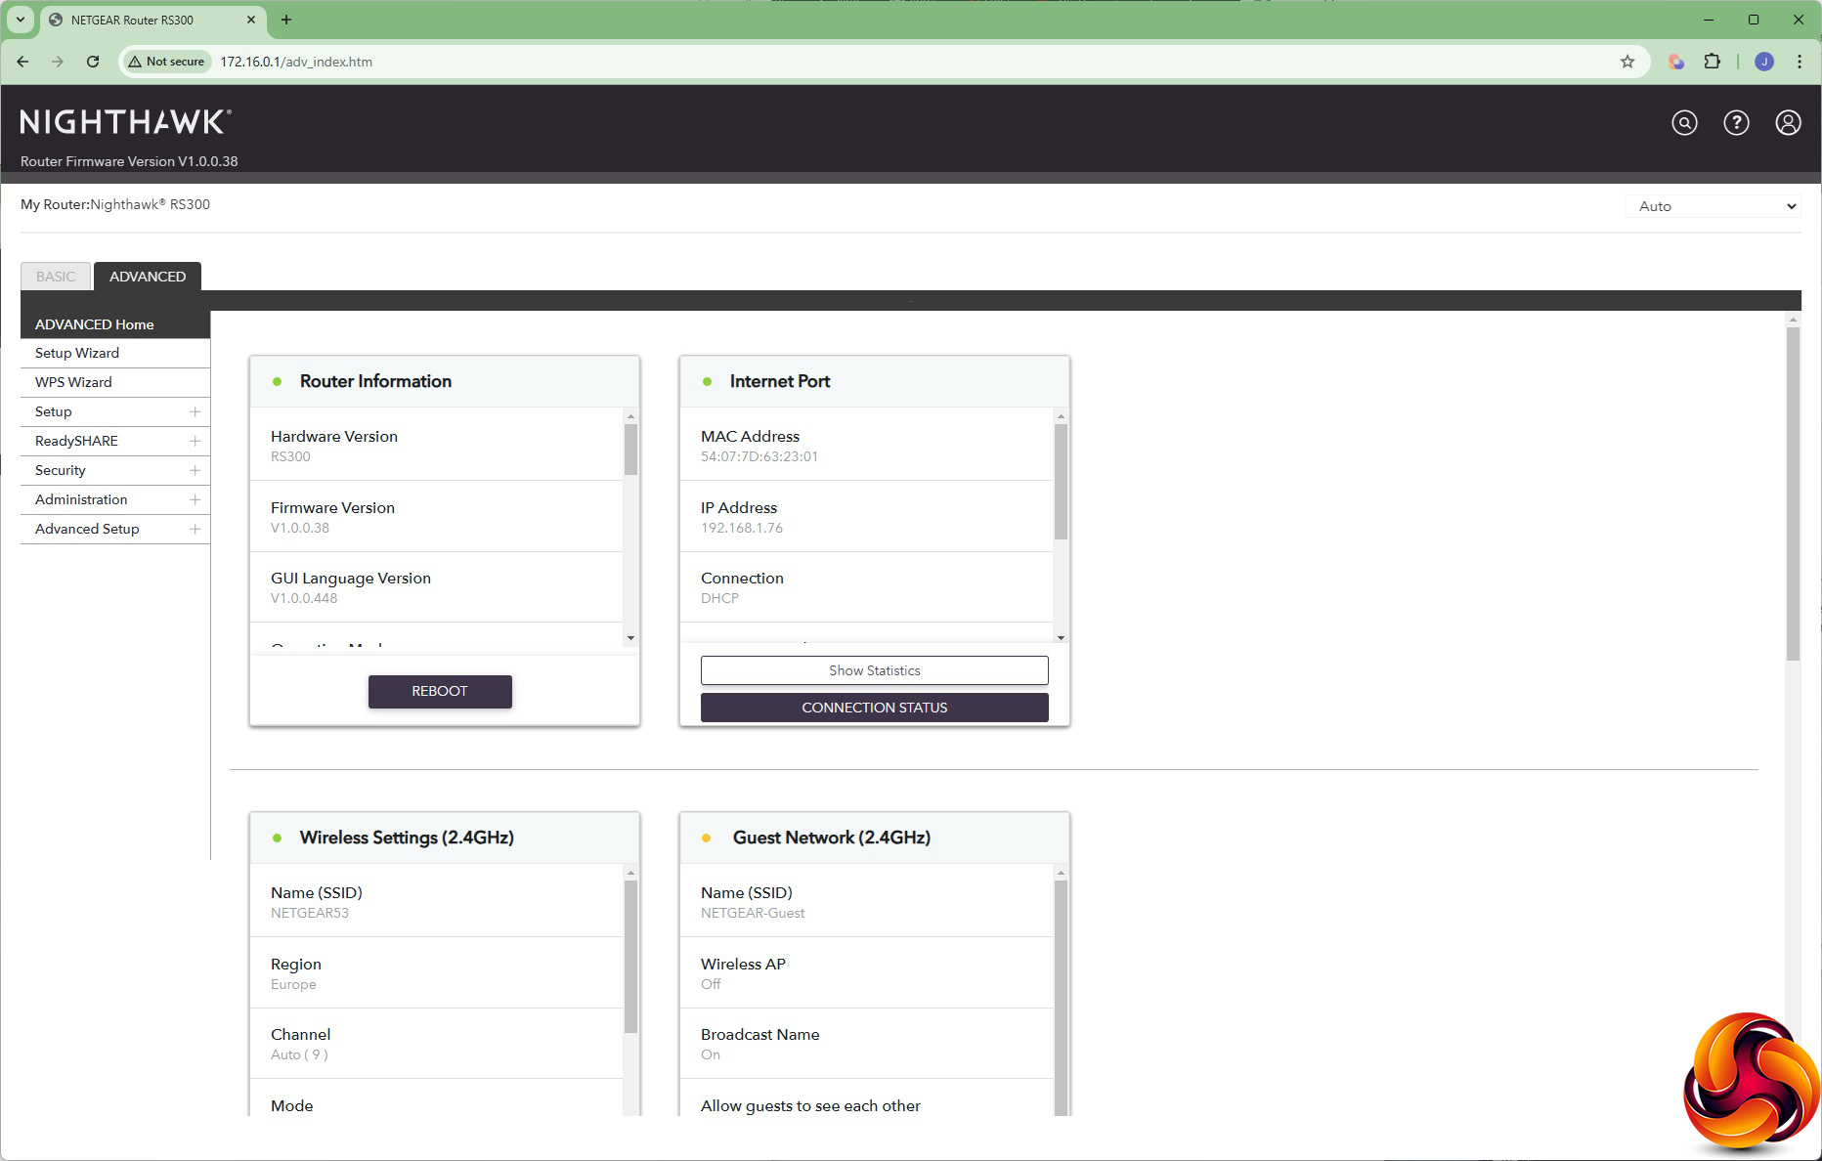The width and height of the screenshot is (1822, 1161).
Task: Click the Hardware Version value RS300
Action: coord(290,456)
